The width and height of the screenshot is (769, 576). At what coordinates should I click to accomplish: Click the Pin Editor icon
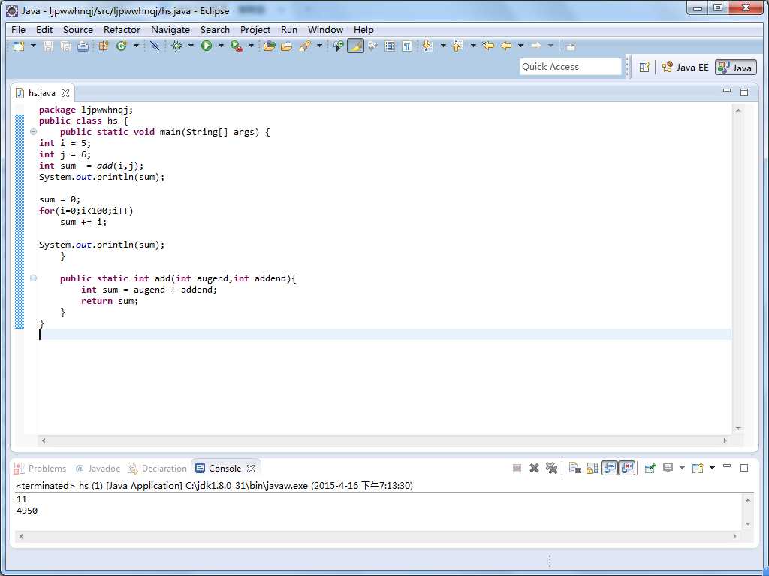pos(571,46)
